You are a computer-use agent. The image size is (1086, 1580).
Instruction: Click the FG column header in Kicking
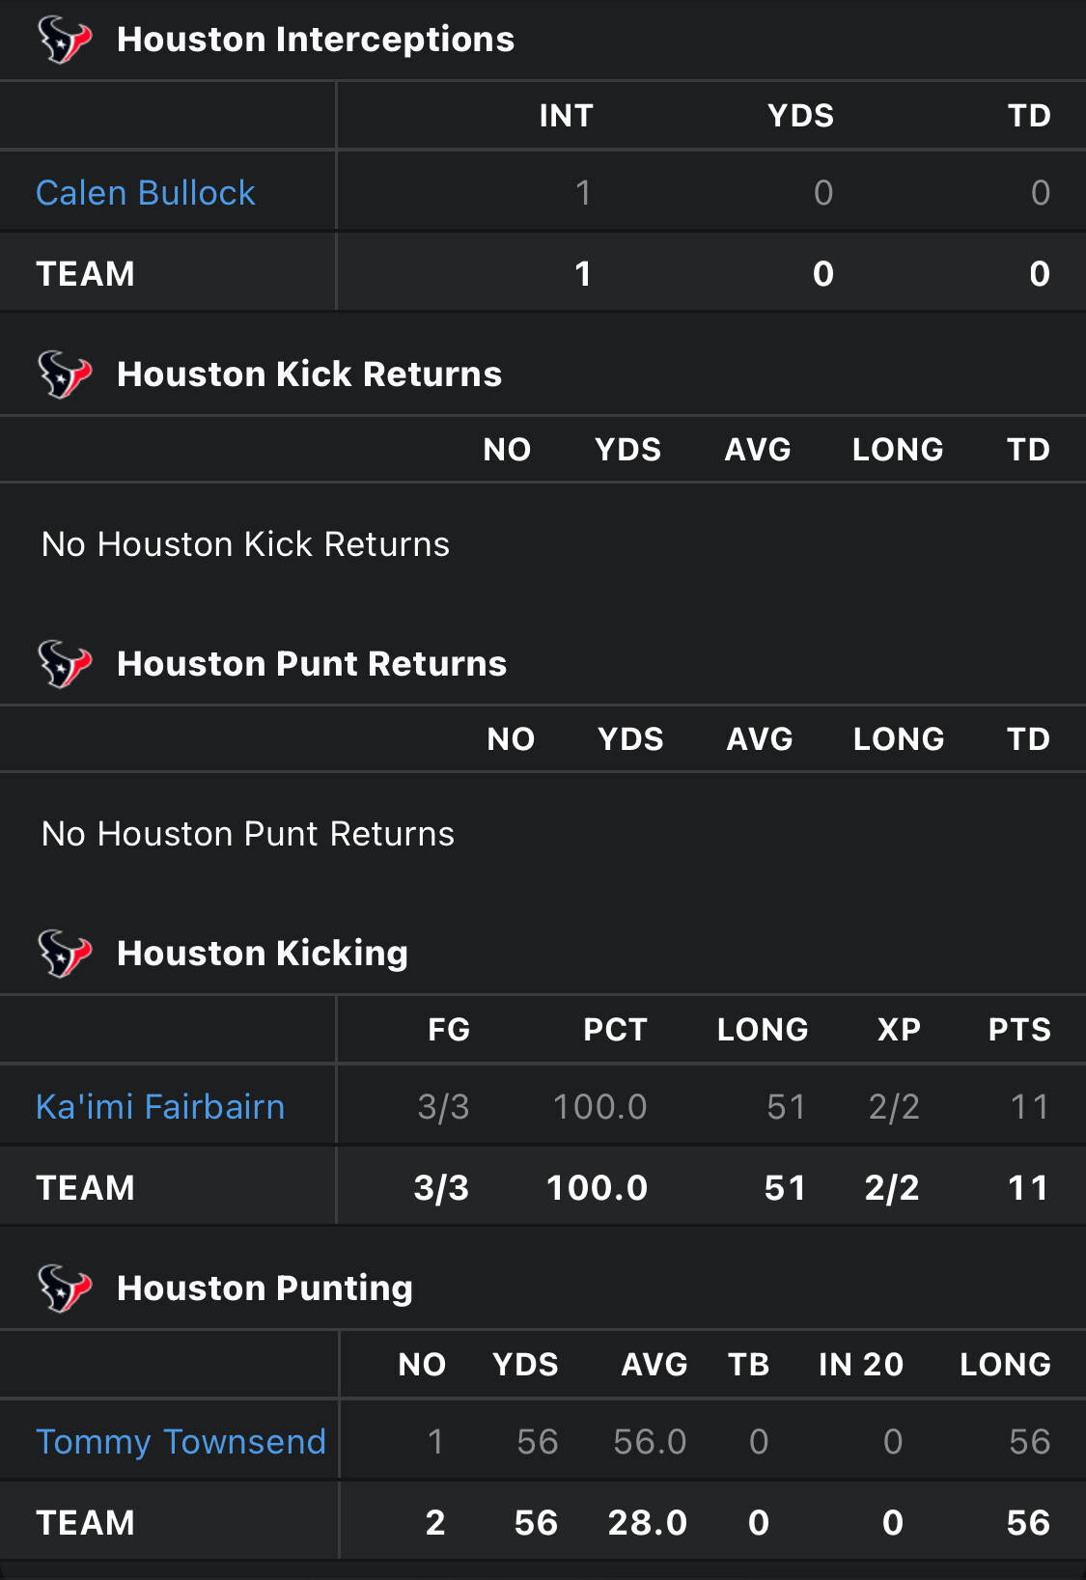tap(449, 1030)
